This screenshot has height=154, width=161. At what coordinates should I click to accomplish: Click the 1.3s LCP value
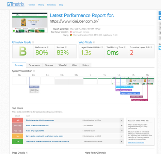point(86,53)
